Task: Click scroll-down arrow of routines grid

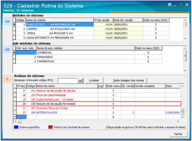Action: pyautogui.click(x=182, y=117)
